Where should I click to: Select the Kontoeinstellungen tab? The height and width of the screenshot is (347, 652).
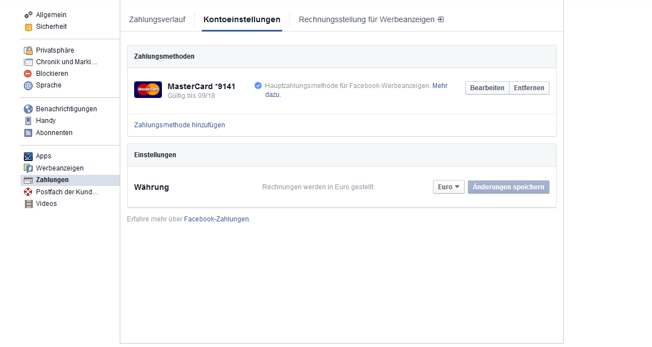(242, 19)
